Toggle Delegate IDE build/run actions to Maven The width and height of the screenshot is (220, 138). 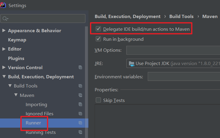98,29
